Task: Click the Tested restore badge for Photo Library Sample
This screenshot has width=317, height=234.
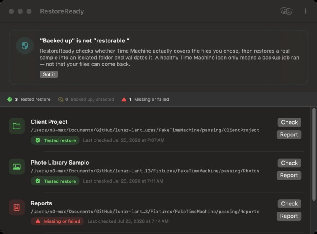Action: [55, 181]
